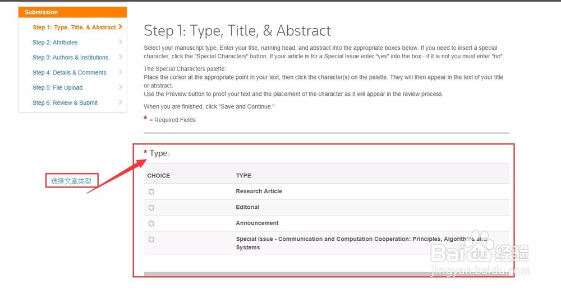
Task: Click chevron next to Step 1 item
Action: (121, 27)
